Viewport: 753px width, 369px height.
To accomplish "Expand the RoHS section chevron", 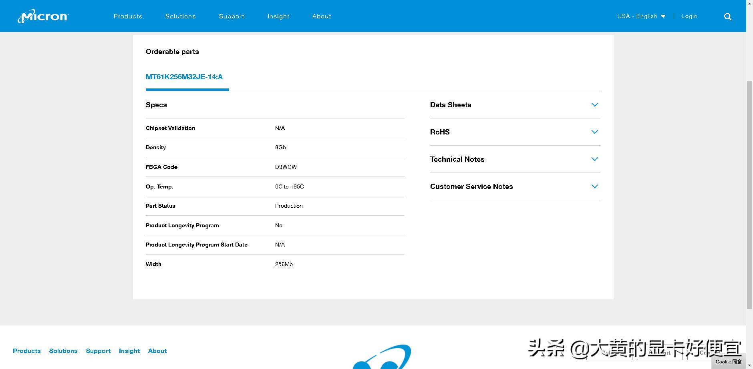I will click(595, 132).
